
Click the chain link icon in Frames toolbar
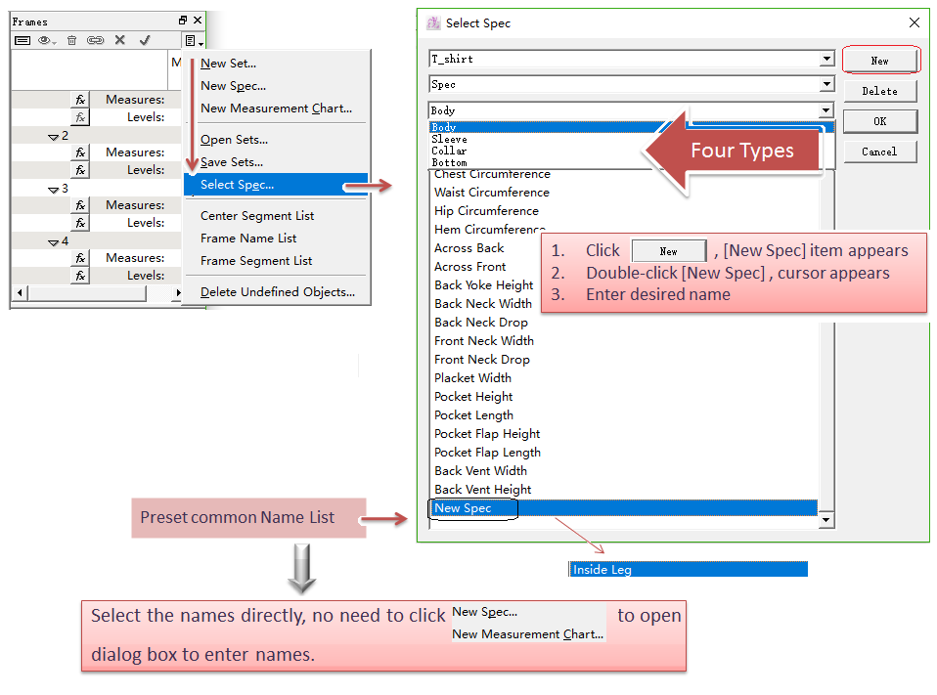[x=95, y=40]
